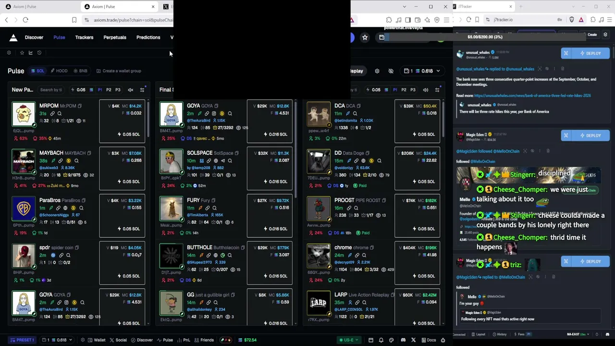This screenshot has width=615, height=346.
Task: Mute the sound in the third column
Action: tap(425, 90)
